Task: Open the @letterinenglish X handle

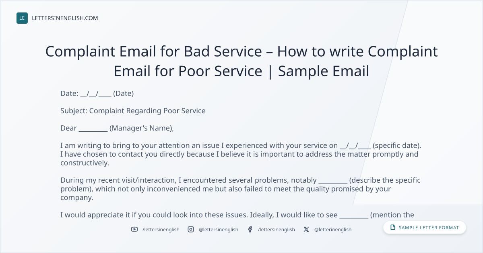Action: tap(333, 229)
